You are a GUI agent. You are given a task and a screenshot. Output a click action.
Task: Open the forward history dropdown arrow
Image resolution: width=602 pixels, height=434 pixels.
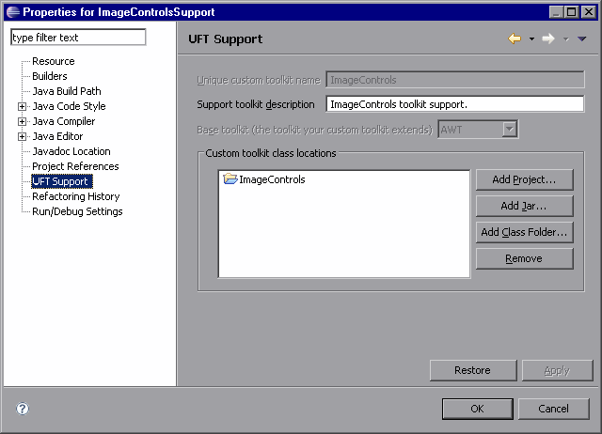[566, 39]
